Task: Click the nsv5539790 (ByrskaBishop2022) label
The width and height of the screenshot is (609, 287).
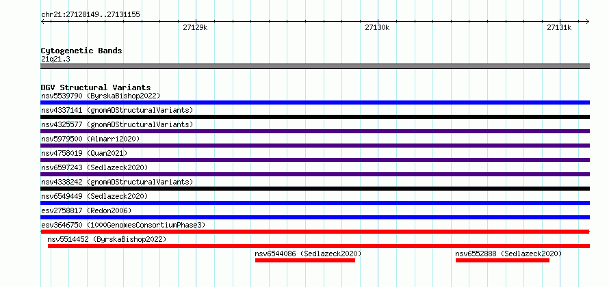Action: [101, 96]
